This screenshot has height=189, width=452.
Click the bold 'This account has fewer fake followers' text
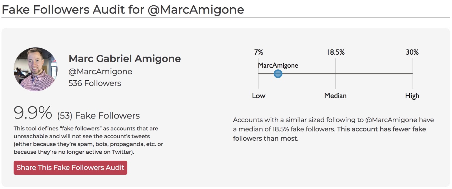coord(329,134)
